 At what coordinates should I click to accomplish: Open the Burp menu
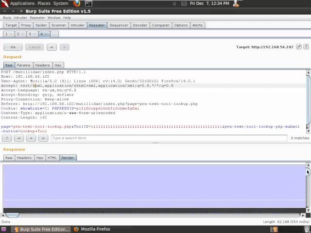coord(7,17)
